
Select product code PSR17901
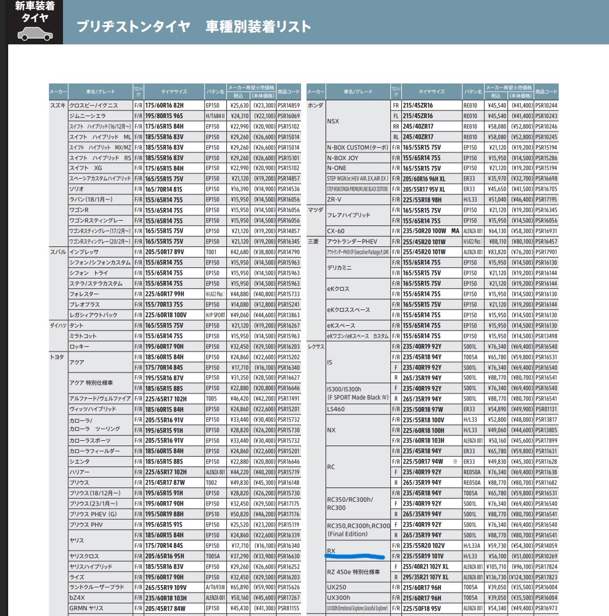click(x=546, y=252)
